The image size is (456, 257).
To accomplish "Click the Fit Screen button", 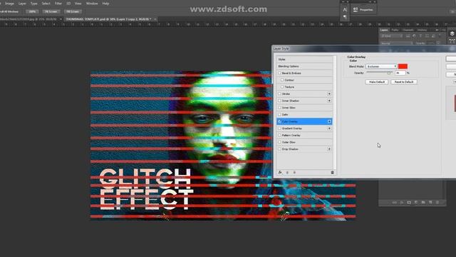I will pos(51,11).
